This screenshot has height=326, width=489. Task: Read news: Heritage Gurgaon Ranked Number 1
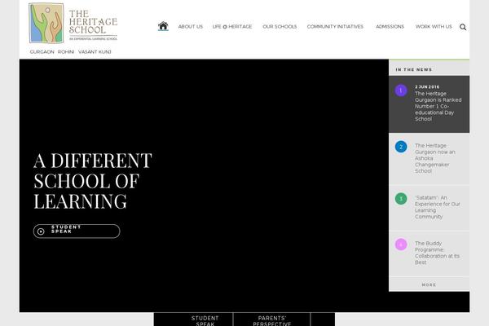click(x=438, y=106)
